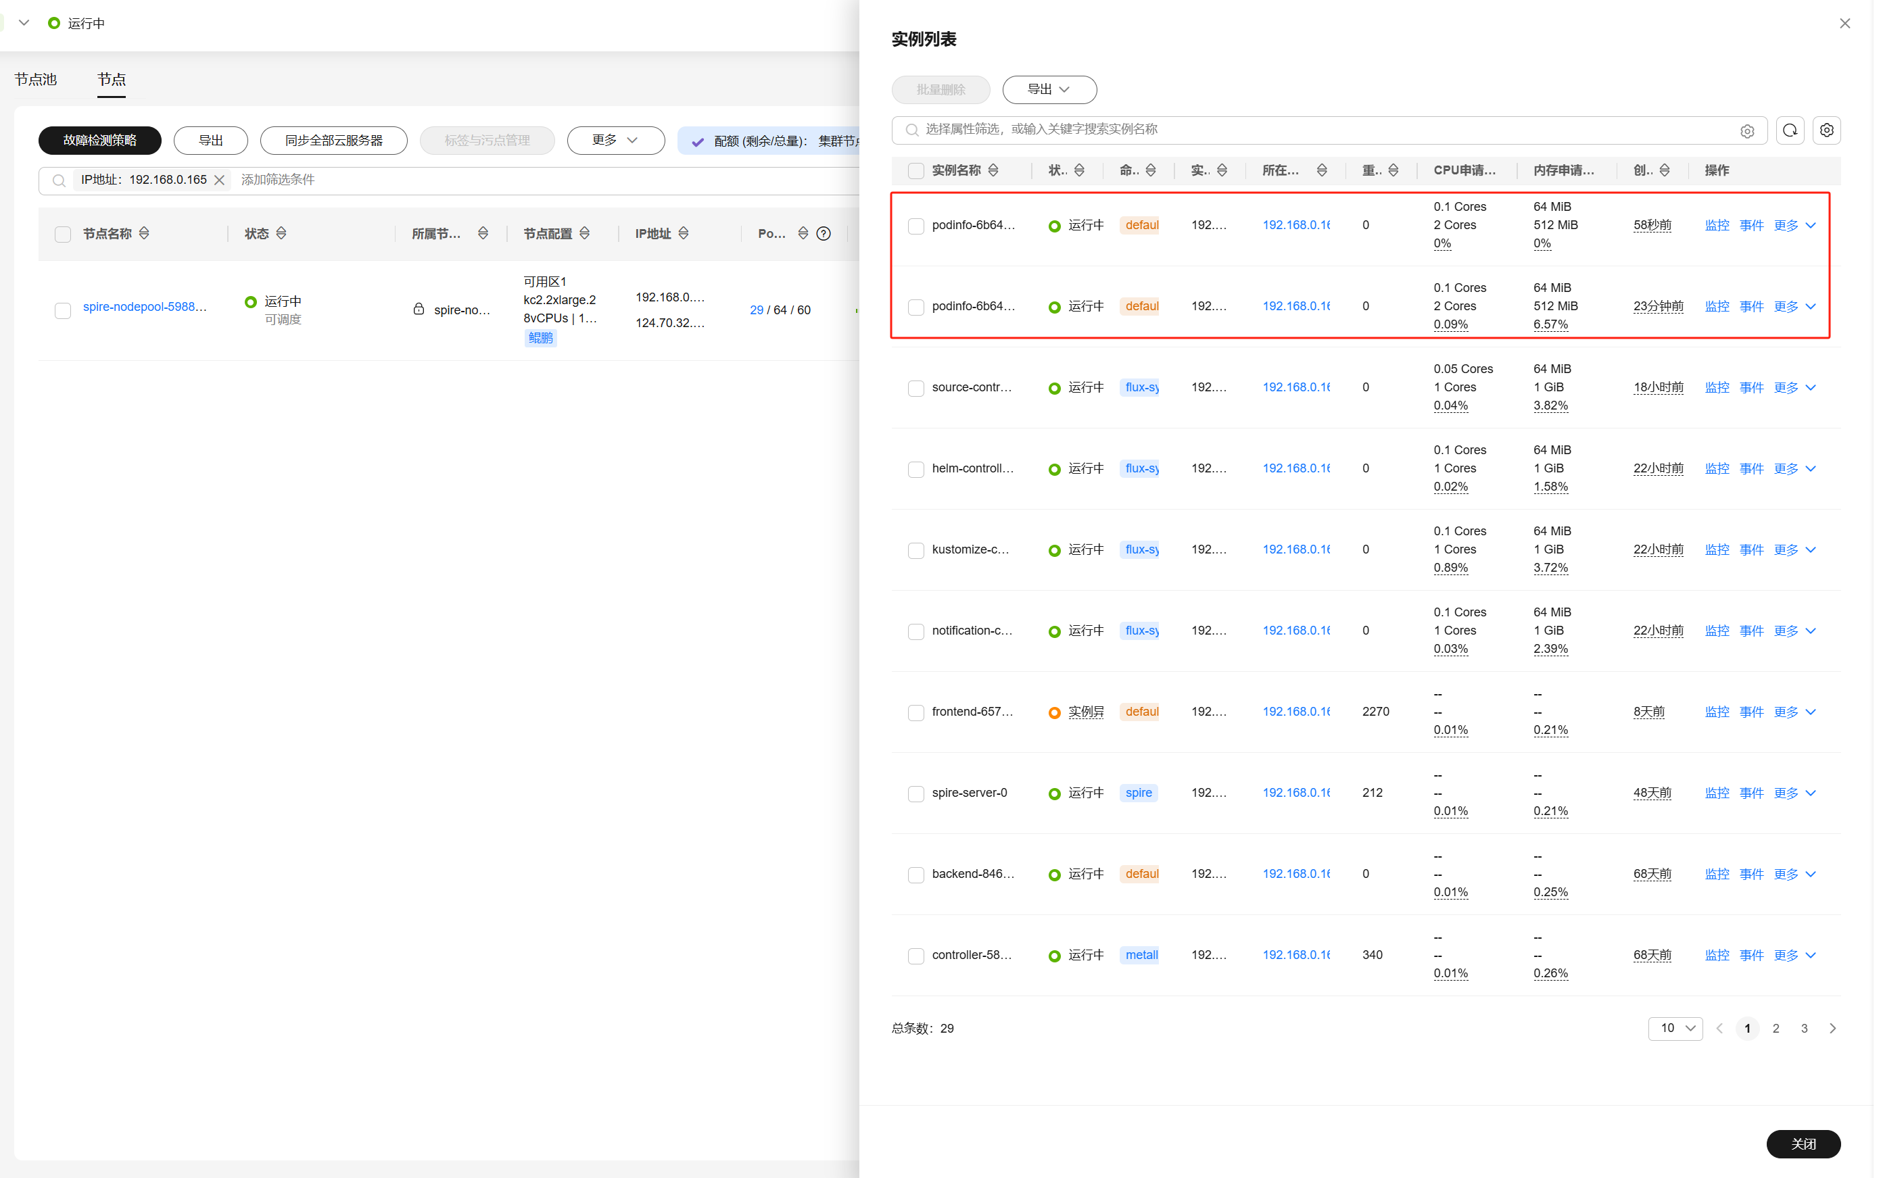
Task: Expand the 导出 dropdown in the instance list
Action: click(1049, 90)
